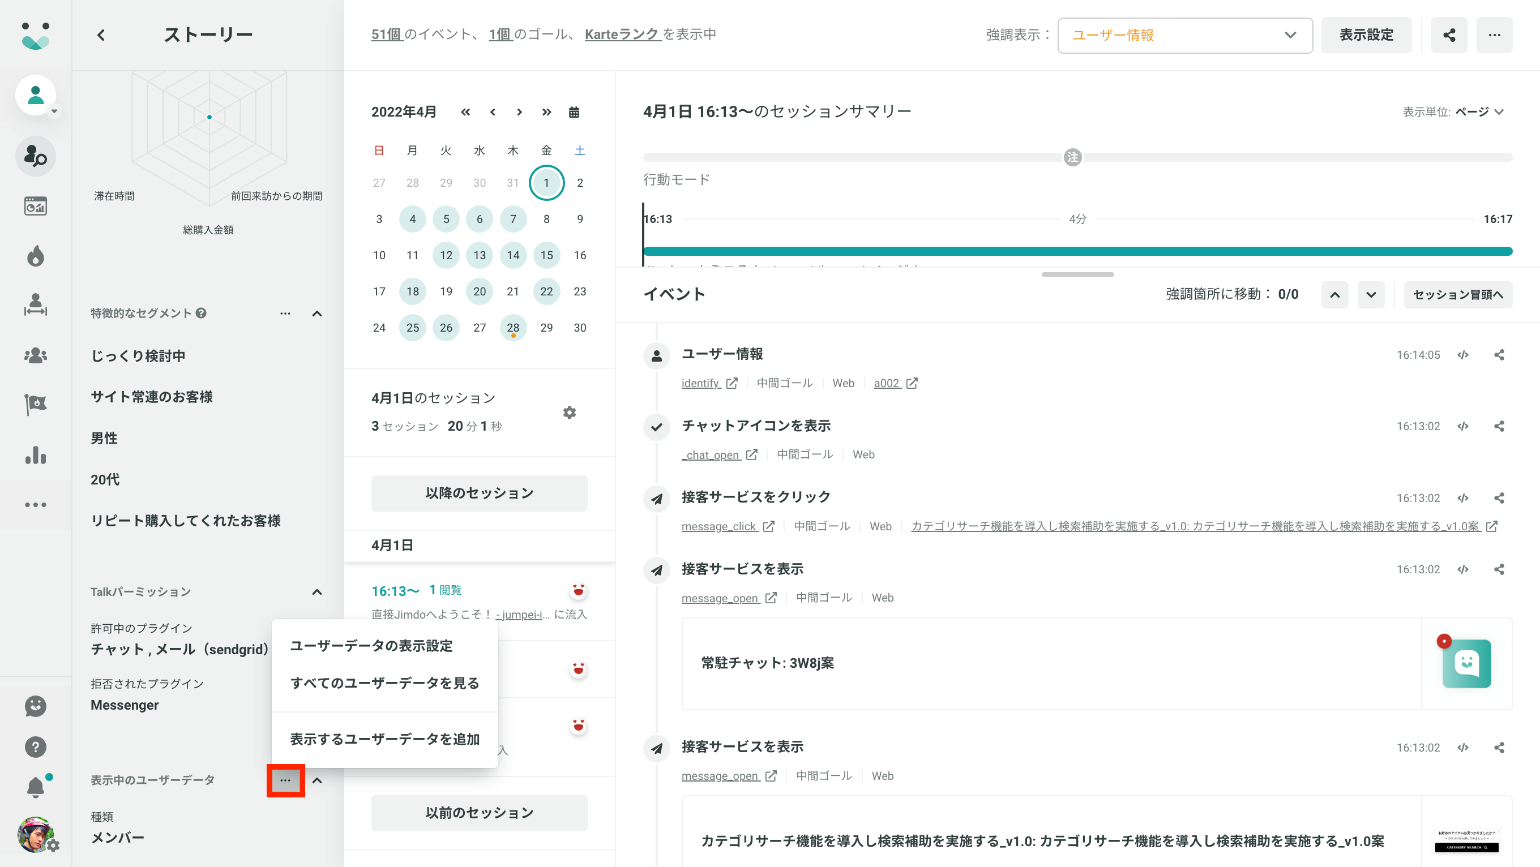Screen dimensions: 1540x867
Task: Open the flag sidebar icon
Action: click(x=36, y=405)
